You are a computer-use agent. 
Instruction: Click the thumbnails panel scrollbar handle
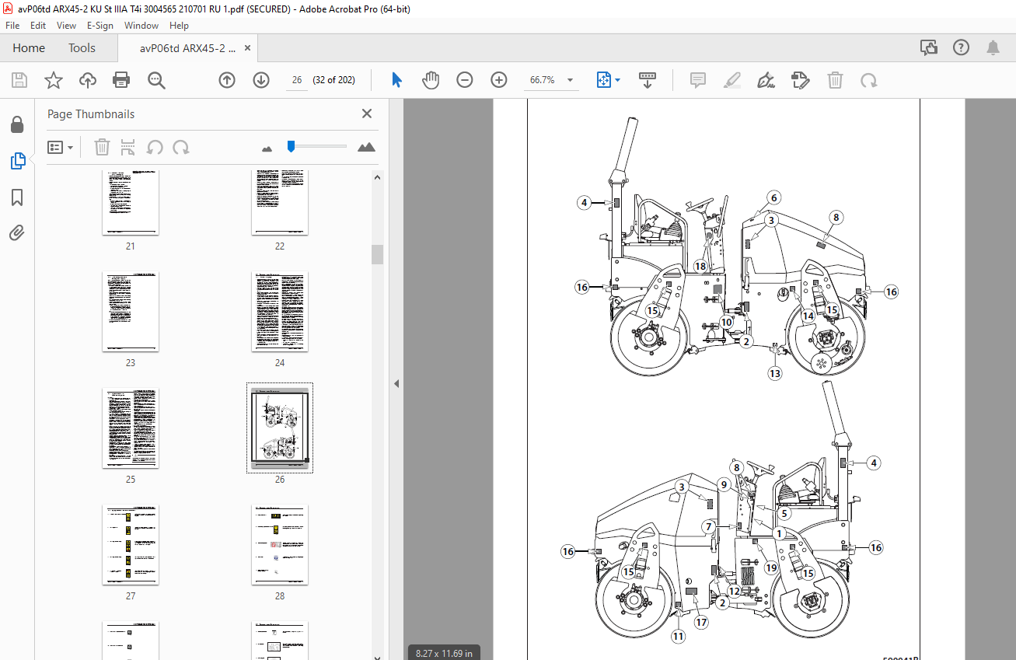coord(378,254)
